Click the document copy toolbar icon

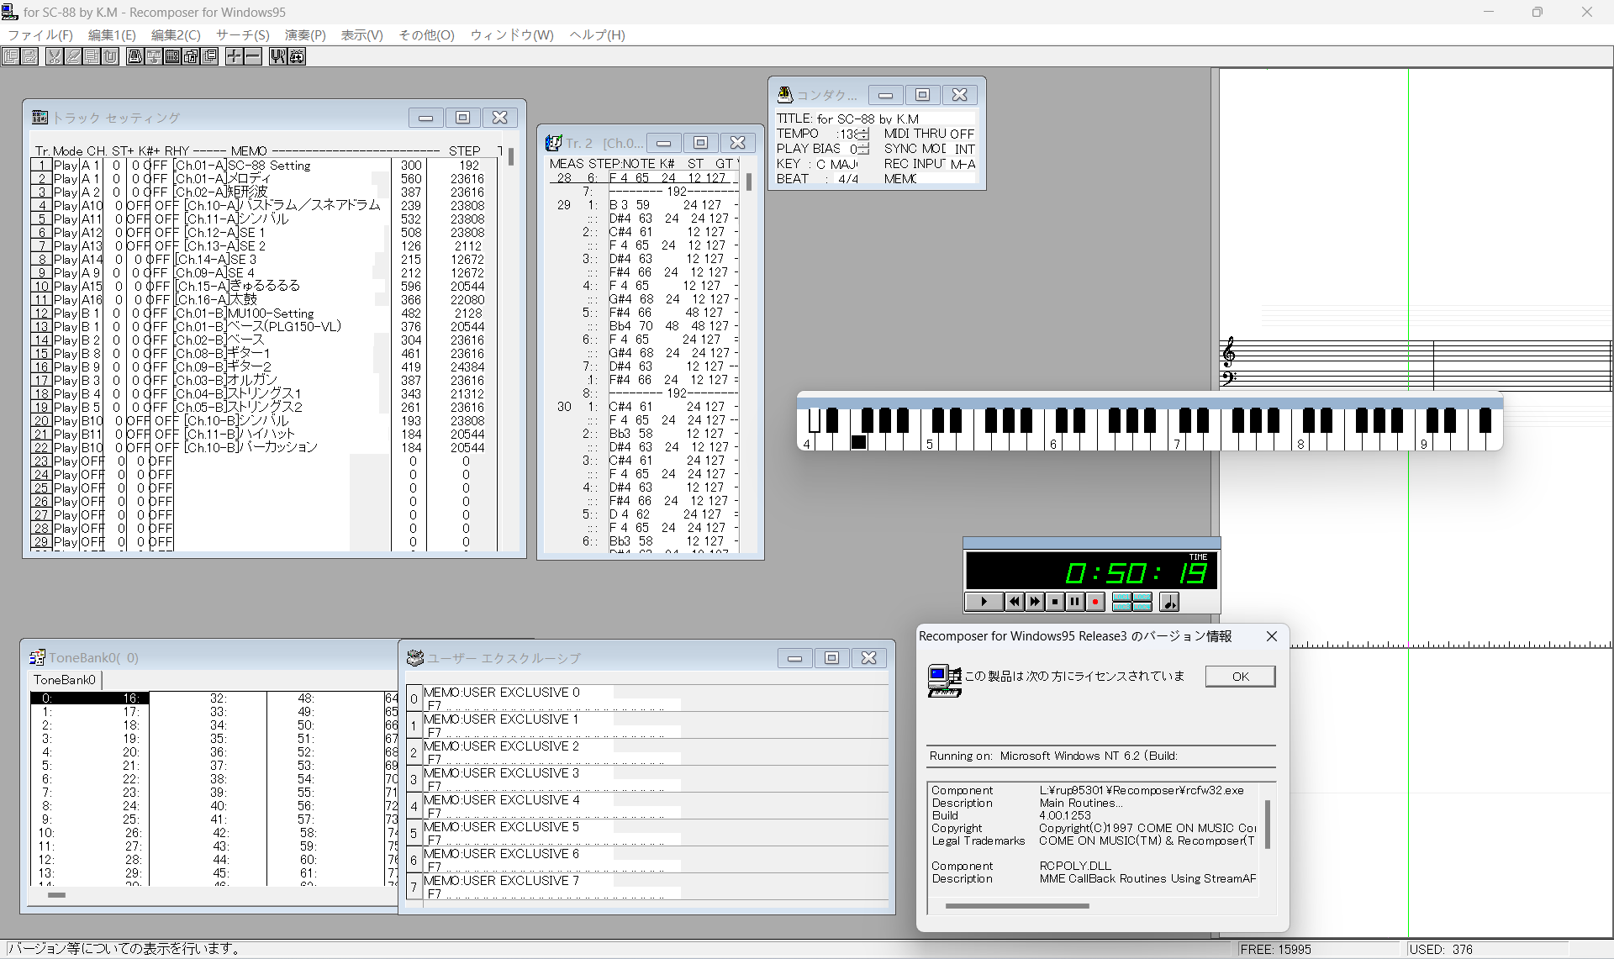209,56
